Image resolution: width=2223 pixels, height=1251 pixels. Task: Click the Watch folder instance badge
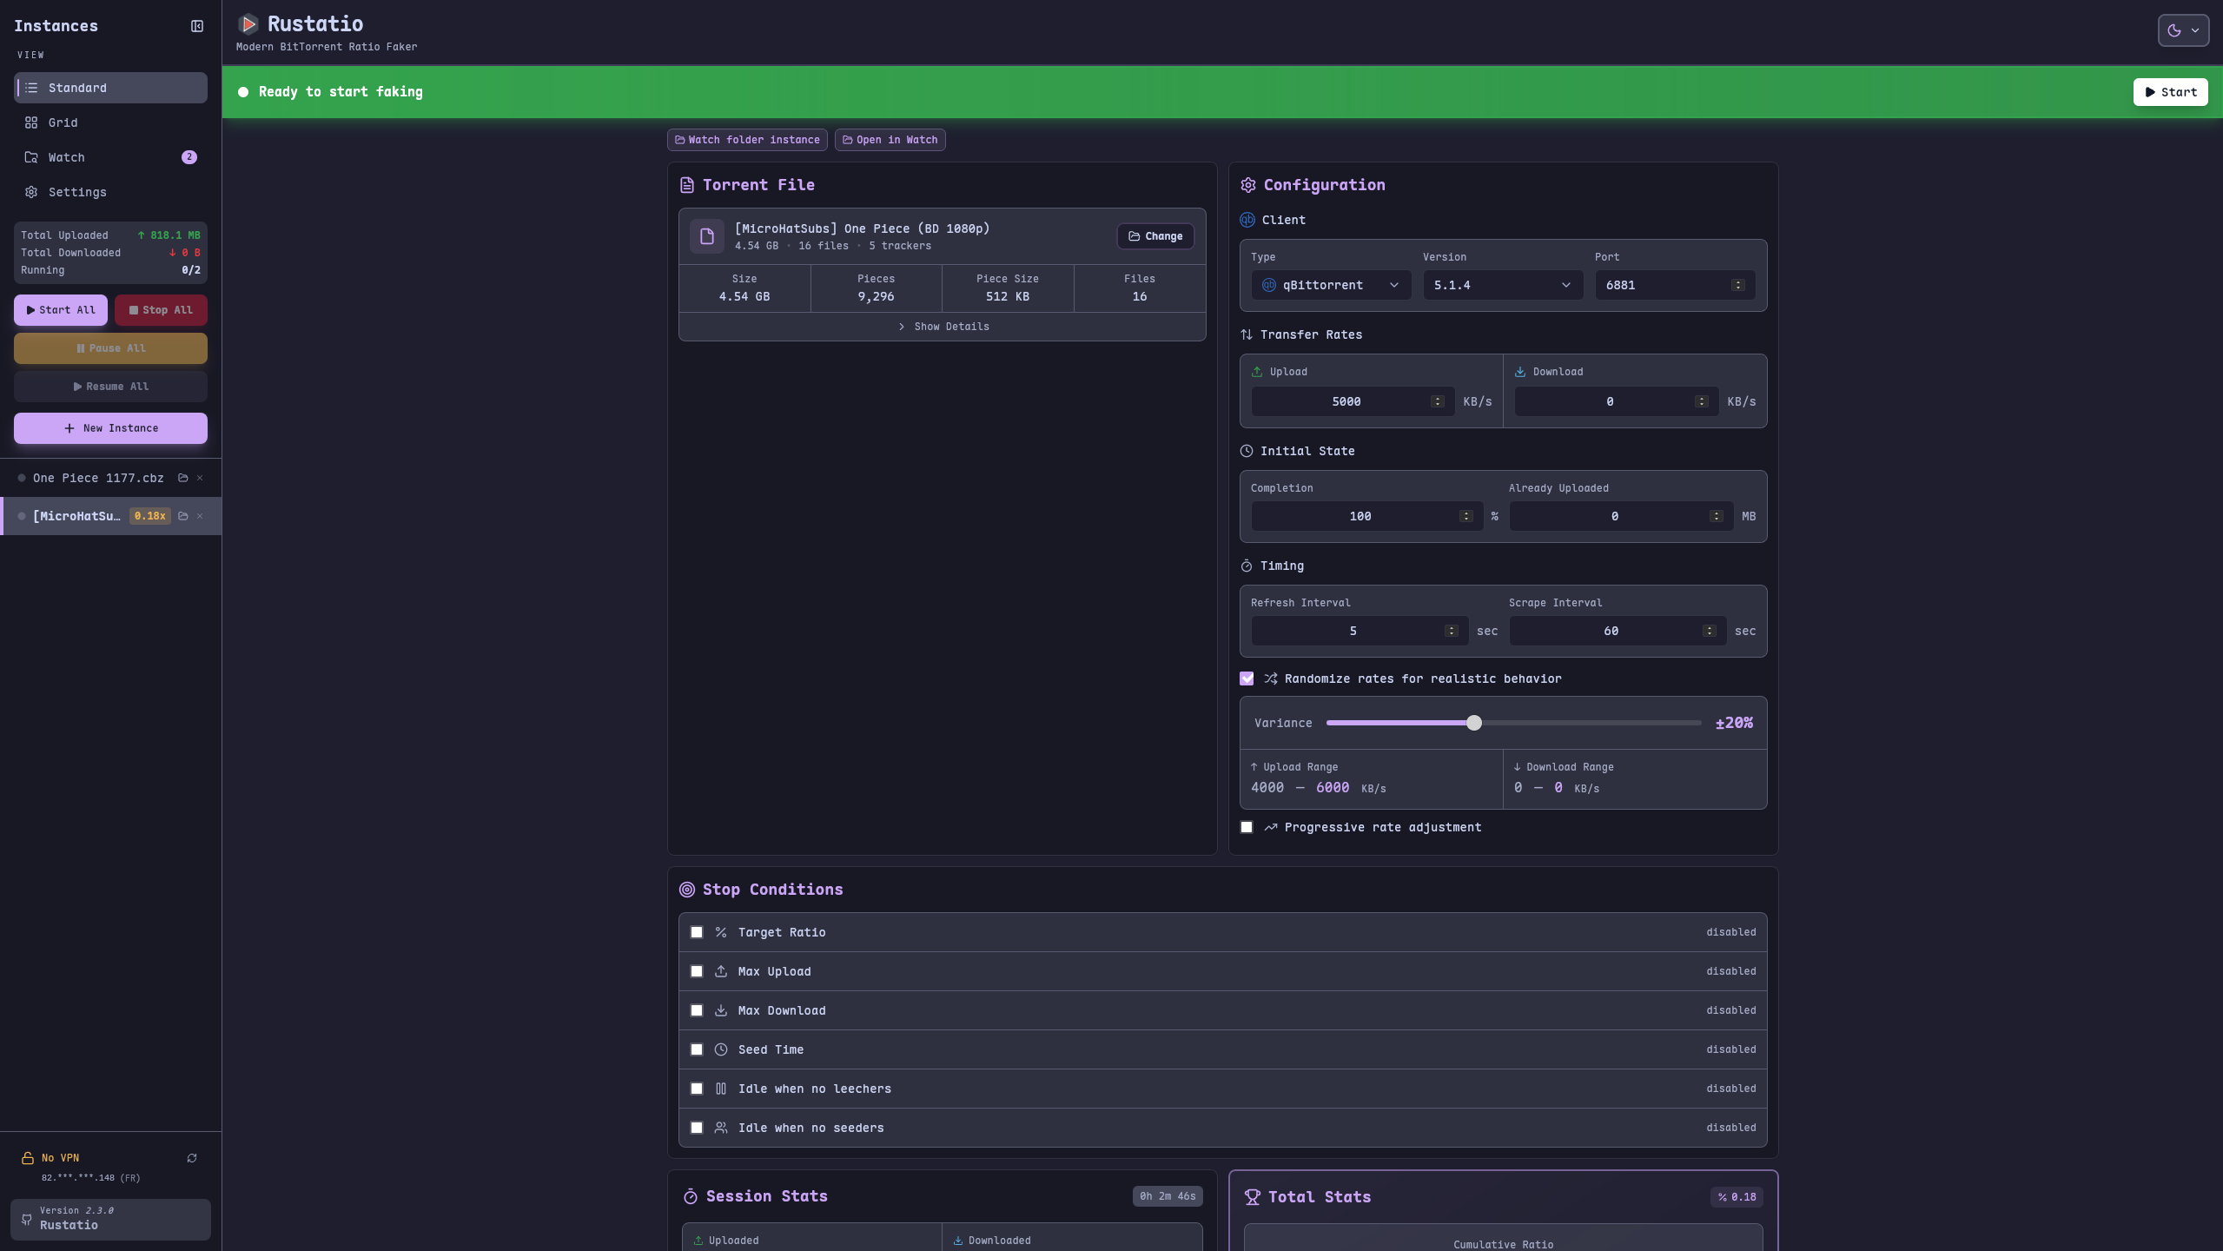747,140
